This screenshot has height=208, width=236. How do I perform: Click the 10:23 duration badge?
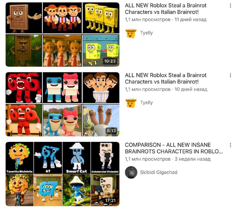110,61
